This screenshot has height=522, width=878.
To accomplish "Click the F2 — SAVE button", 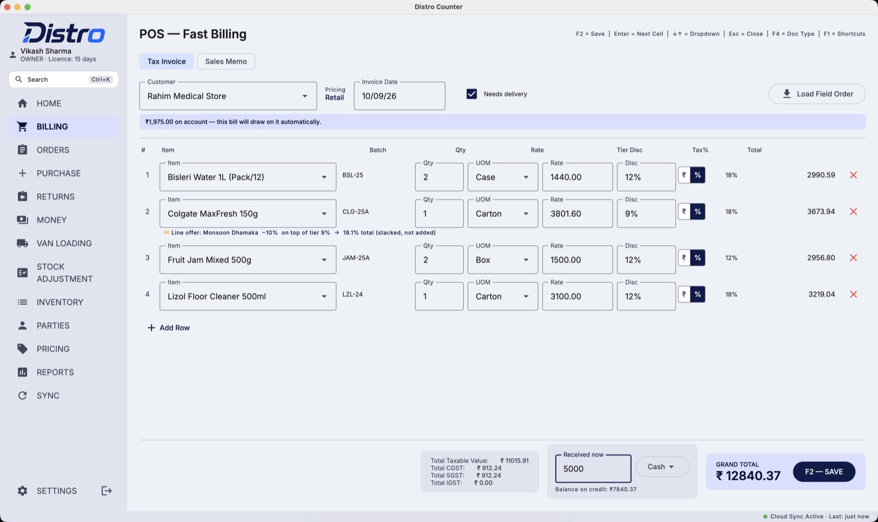I will 824,472.
